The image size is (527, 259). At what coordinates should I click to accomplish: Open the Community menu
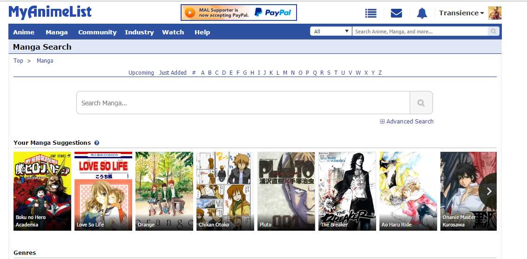(97, 32)
